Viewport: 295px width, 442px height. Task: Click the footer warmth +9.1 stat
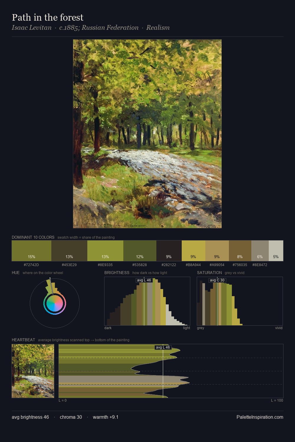pyautogui.click(x=106, y=417)
